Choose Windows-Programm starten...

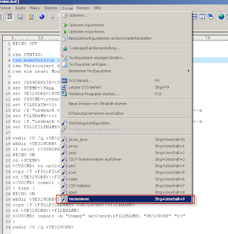coord(127,94)
